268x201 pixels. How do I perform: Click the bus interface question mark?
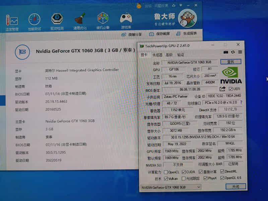(x=241, y=102)
